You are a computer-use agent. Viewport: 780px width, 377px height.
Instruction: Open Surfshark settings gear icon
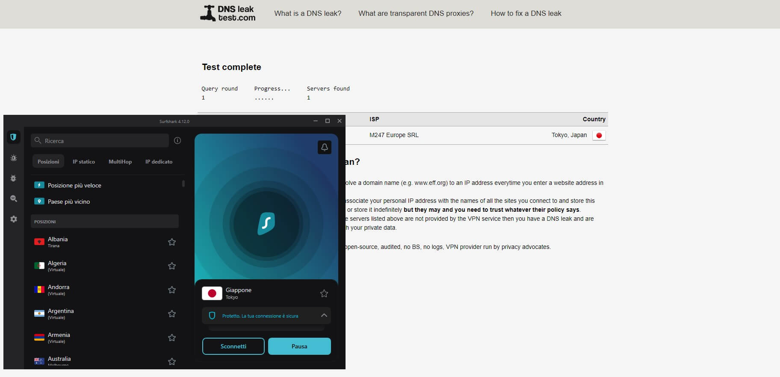click(14, 219)
